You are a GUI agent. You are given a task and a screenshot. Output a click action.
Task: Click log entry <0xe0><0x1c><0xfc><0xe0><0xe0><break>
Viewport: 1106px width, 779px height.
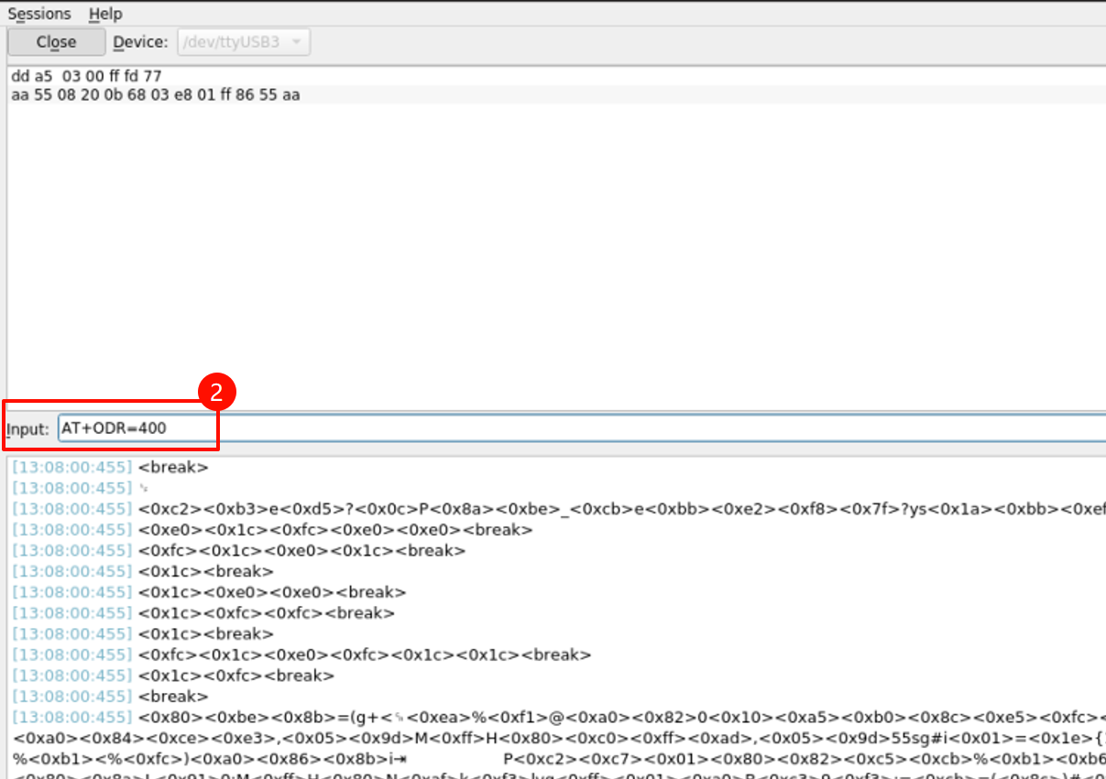point(335,530)
